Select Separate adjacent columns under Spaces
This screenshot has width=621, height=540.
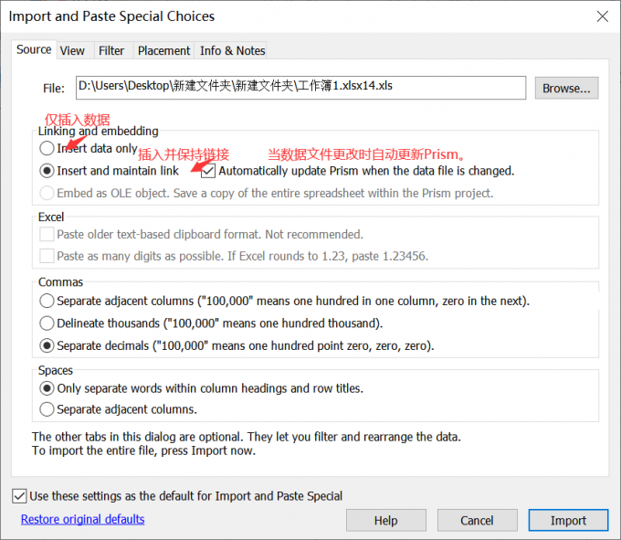tap(47, 409)
